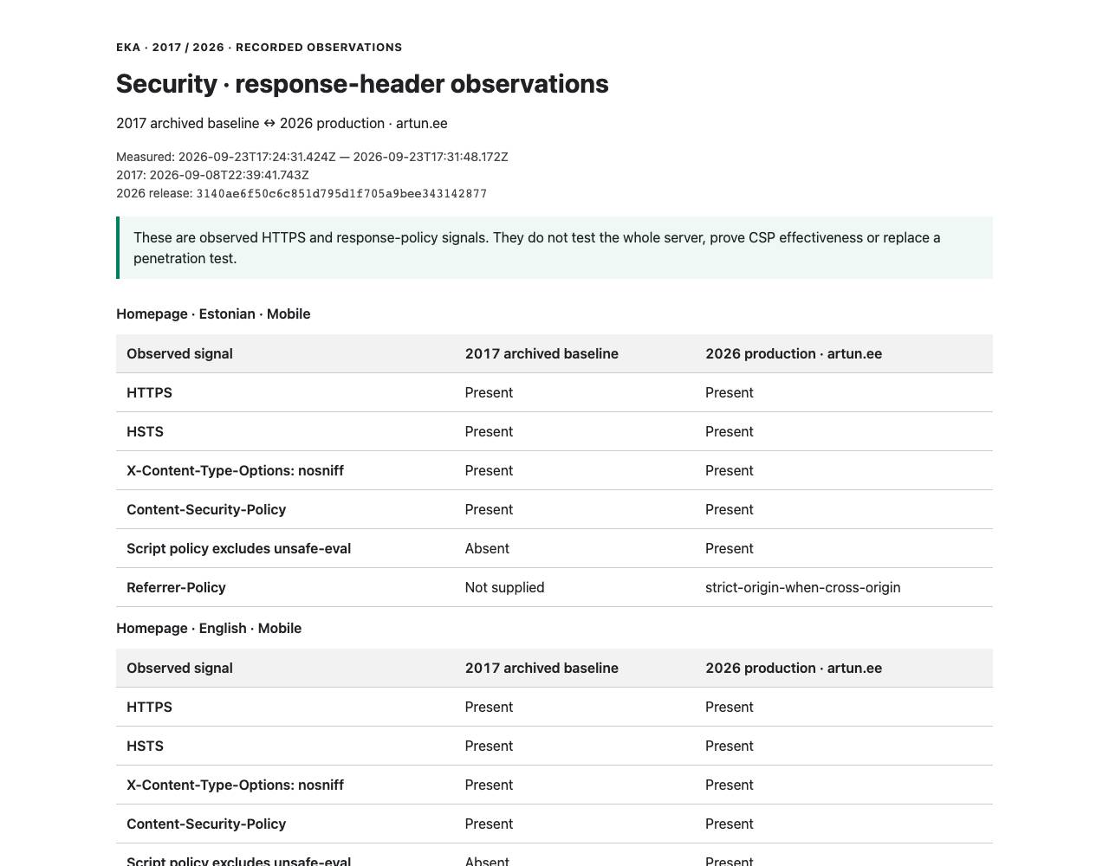Select the 2026 release hash text
This screenshot has height=866, width=1109.
341,194
